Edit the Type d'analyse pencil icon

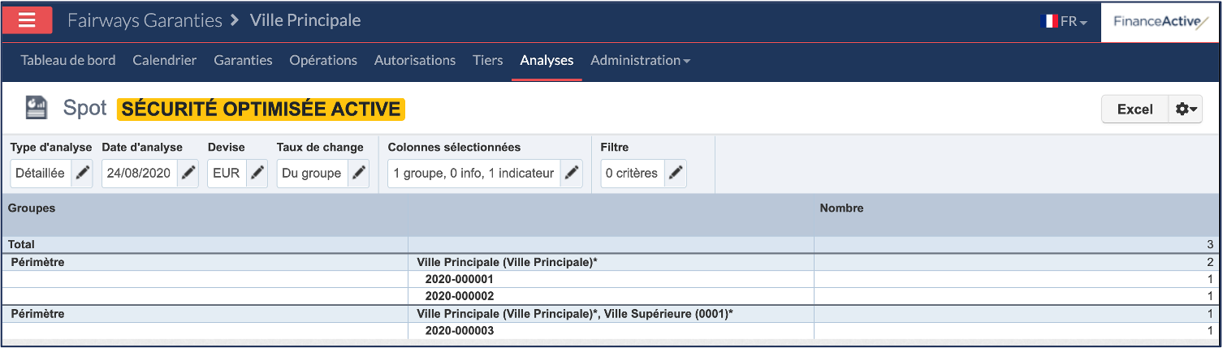pyautogui.click(x=82, y=173)
